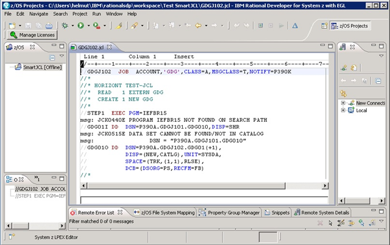Image resolution: width=390 pixels, height=245 pixels.
Task: Click the editor horizontal scrollbar thumb
Action: click(x=186, y=185)
